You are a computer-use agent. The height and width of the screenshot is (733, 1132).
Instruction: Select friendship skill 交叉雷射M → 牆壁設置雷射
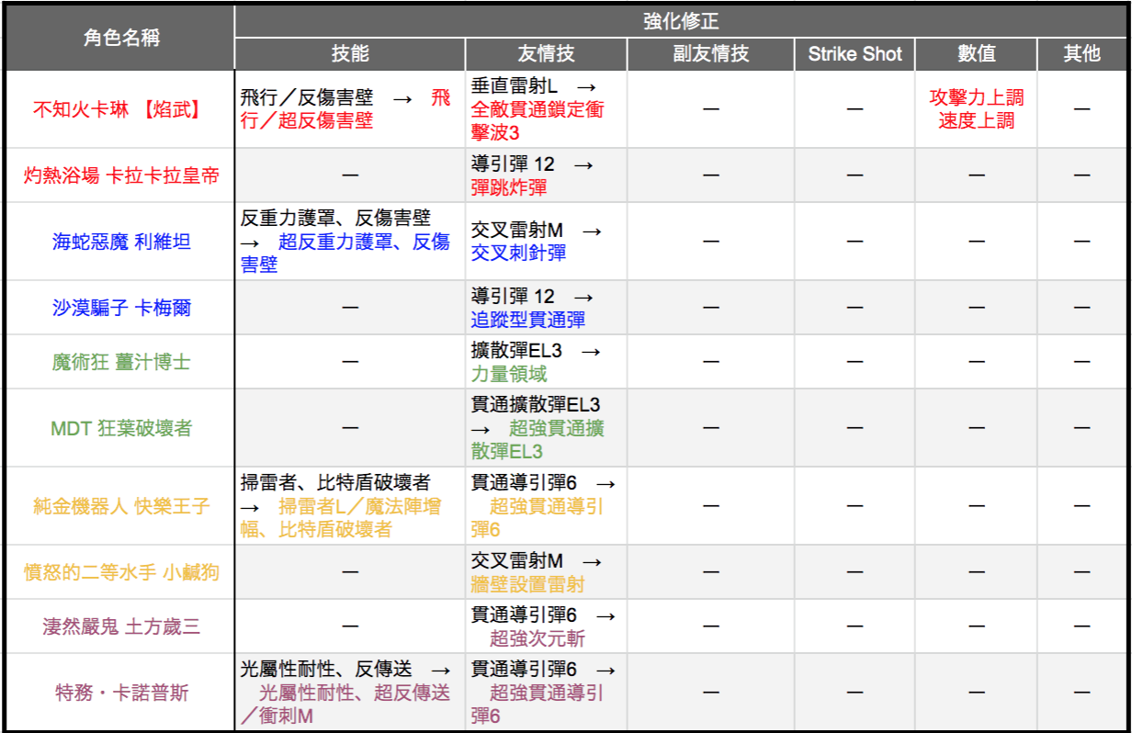pyautogui.click(x=547, y=572)
